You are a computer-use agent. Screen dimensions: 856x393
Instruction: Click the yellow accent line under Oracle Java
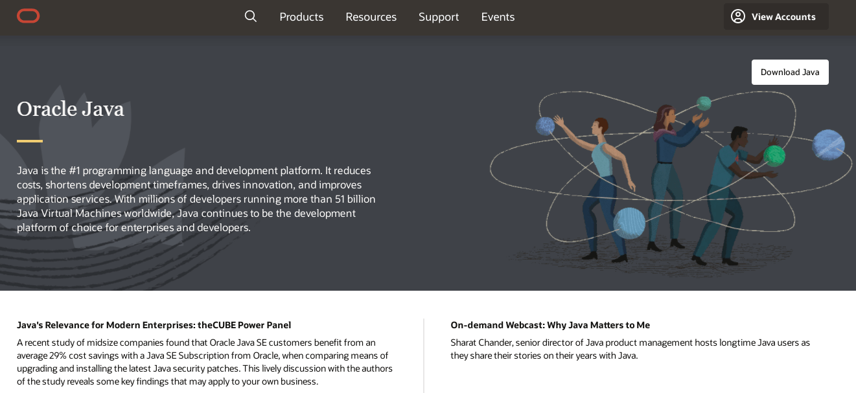30,140
